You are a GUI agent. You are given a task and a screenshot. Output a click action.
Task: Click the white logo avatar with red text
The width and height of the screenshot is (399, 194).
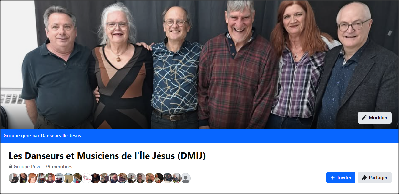pyautogui.click(x=86, y=178)
